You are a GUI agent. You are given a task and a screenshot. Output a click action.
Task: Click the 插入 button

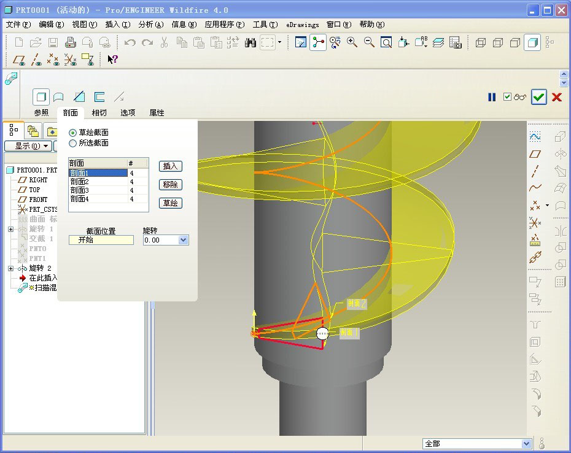(171, 166)
